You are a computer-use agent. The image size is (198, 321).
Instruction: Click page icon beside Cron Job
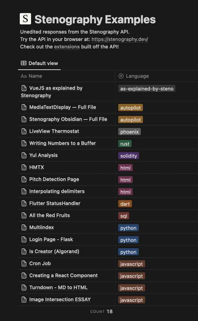tap(24, 263)
